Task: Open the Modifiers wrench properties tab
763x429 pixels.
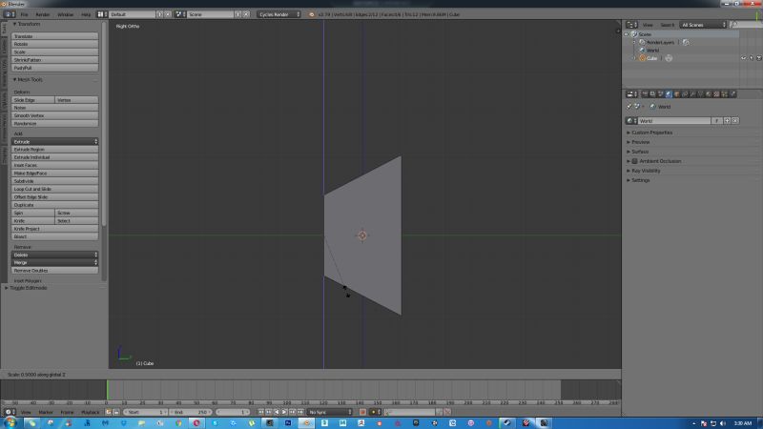Action: [x=692, y=94]
